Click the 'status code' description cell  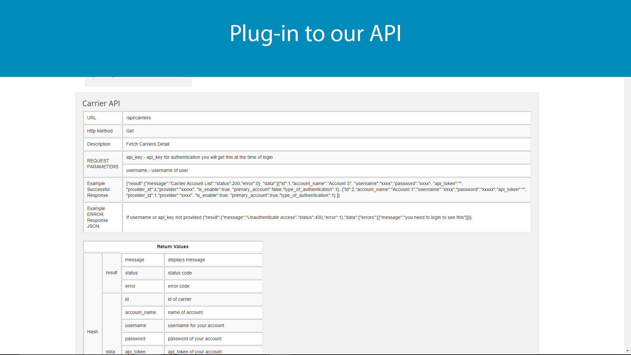180,273
